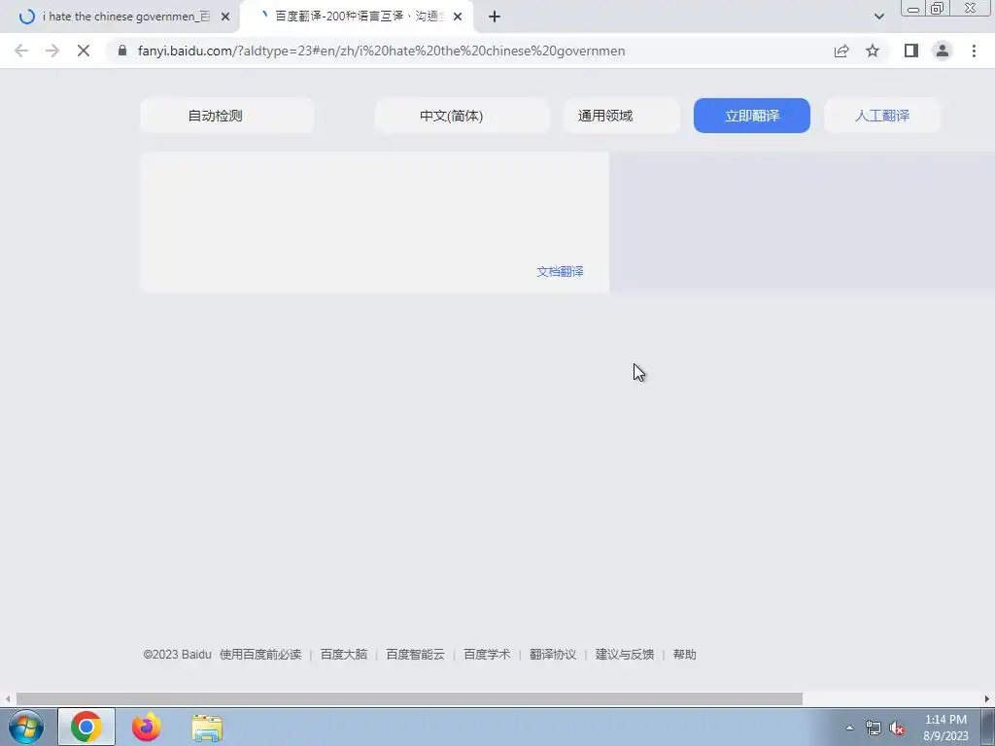Image resolution: width=995 pixels, height=746 pixels.
Task: Close the 百度翻译 tab
Action: [458, 17]
